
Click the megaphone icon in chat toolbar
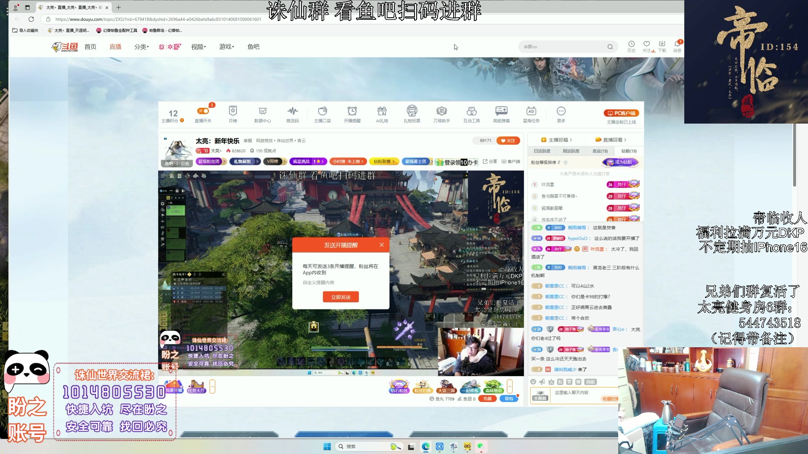coord(542,382)
